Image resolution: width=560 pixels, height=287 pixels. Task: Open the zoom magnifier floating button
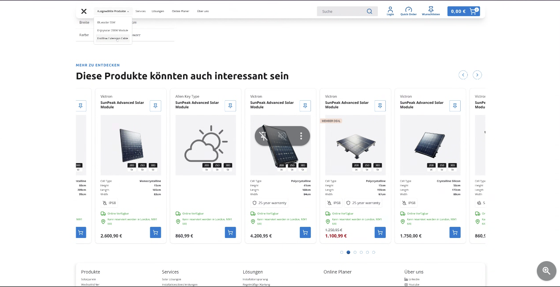[546, 271]
